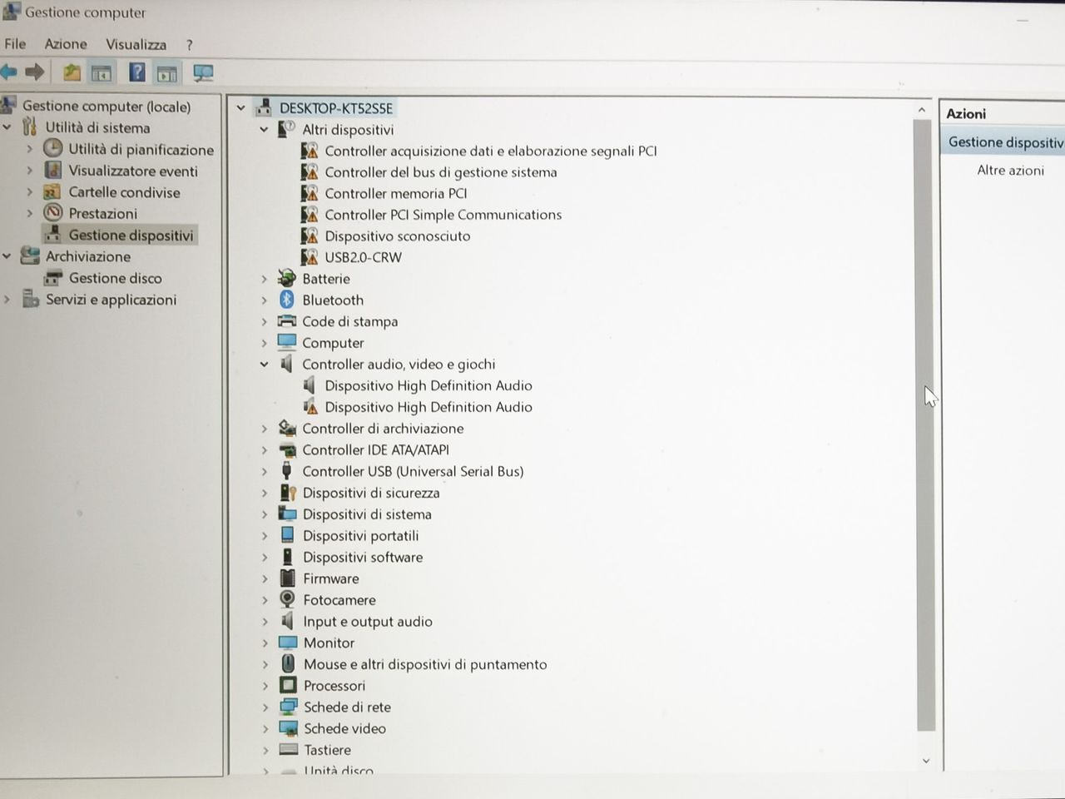The image size is (1065, 799).
Task: Select Gestione dispositivi in the left tree
Action: [131, 235]
